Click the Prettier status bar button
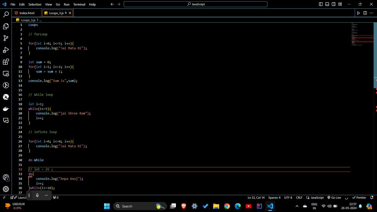Screen dimensions: 377x212 pos(359,198)
